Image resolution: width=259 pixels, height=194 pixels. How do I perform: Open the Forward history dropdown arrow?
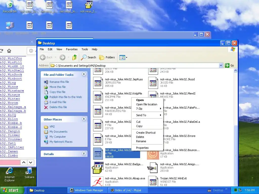[68, 57]
